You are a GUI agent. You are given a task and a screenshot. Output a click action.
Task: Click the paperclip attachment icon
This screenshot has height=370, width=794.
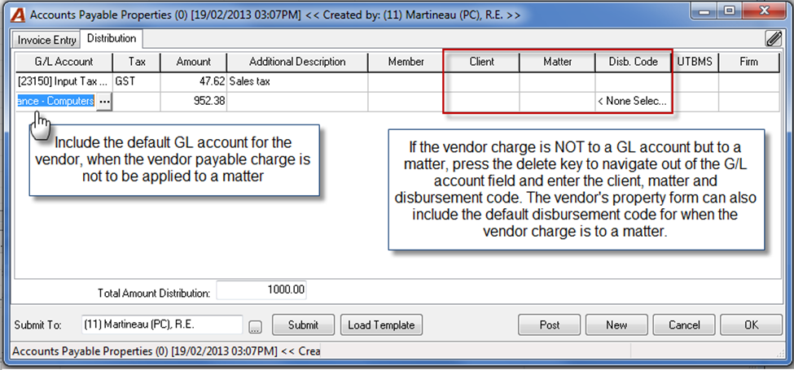pyautogui.click(x=774, y=39)
